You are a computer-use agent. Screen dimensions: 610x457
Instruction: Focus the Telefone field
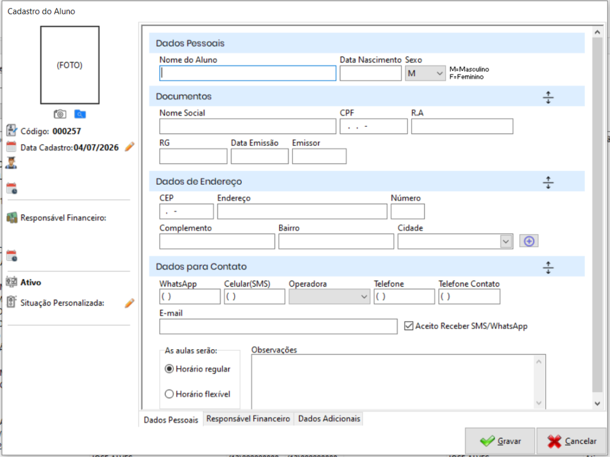coord(404,297)
